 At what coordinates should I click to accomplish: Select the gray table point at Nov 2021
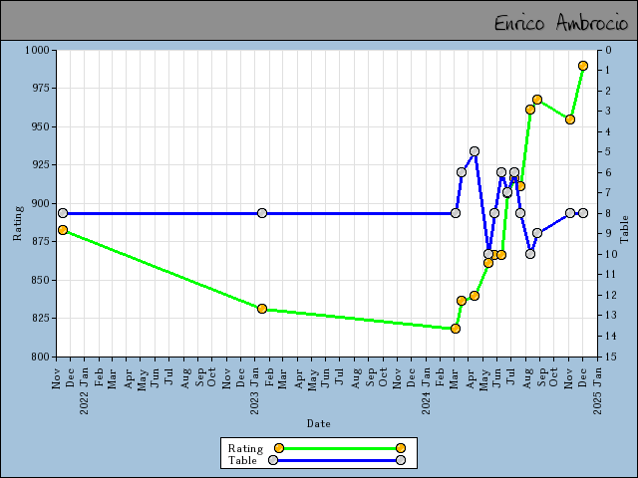[x=63, y=213]
